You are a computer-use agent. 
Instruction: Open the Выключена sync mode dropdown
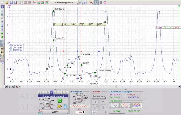point(99,96)
